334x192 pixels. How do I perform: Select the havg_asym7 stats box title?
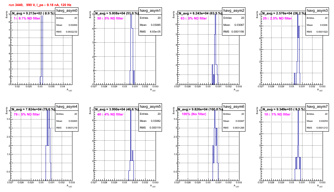pos(317,107)
